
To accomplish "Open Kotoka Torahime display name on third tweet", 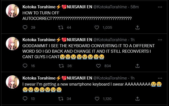I will click(39, 78).
